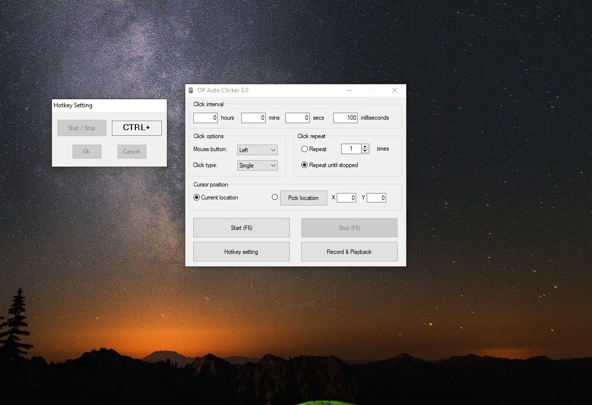Open the Click type dropdown

[257, 165]
